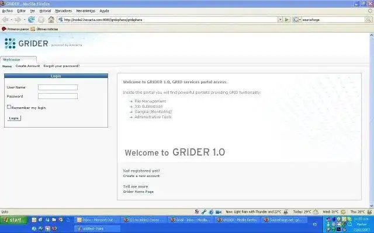The image size is (374, 233).
Task: Click Thu 28°C weather forecast
Action: coord(361,211)
